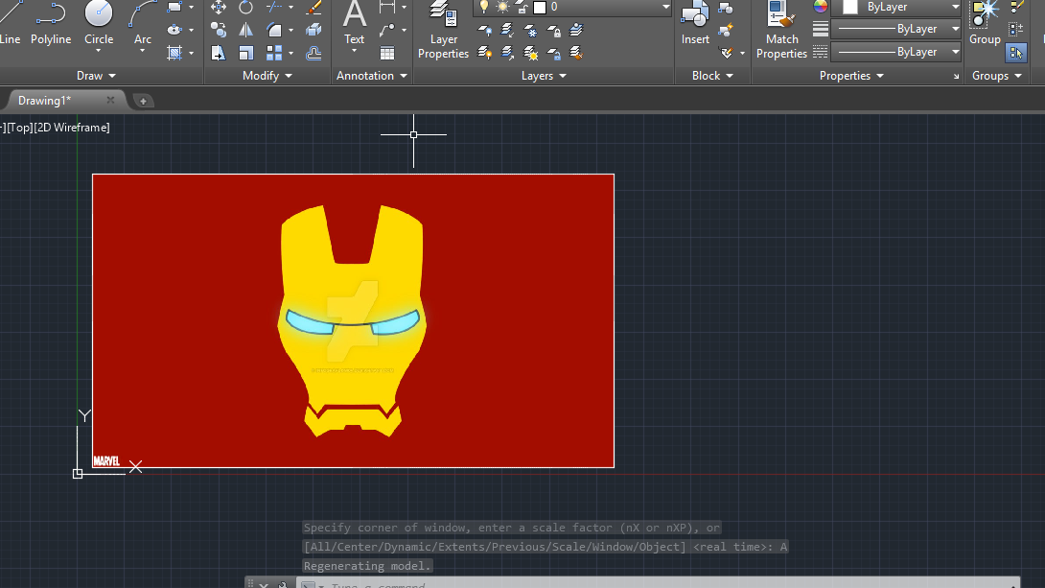Switch to the Drawing1* file tab
This screenshot has width=1045, height=588.
pos(45,100)
